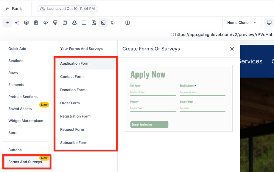Open the layers panel icon
Image resolution: width=274 pixels, height=172 pixels.
pyautogui.click(x=27, y=23)
